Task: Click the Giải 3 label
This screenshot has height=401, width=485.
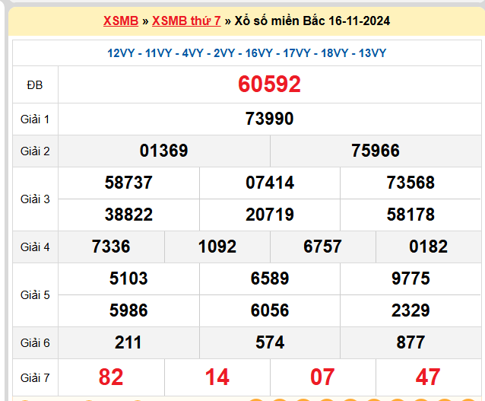Action: (35, 199)
